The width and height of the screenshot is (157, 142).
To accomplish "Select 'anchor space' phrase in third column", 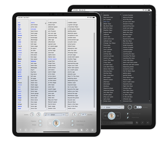I will [x=52, y=59].
